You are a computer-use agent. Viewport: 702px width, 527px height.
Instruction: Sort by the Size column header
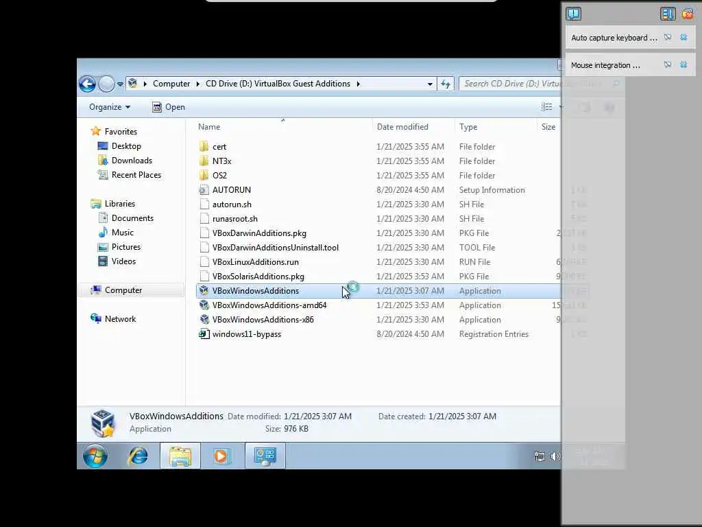click(x=548, y=127)
